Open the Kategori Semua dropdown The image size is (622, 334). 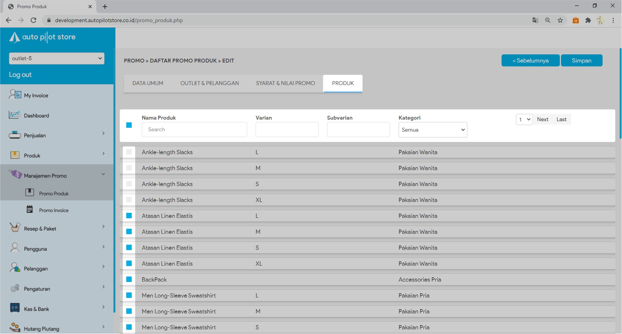click(x=432, y=130)
